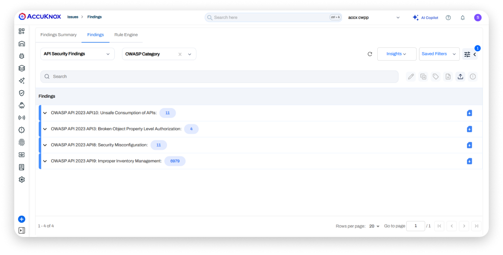The height and width of the screenshot is (255, 503).
Task: Open the dashboard grid icon in sidebar
Action: pos(21,31)
